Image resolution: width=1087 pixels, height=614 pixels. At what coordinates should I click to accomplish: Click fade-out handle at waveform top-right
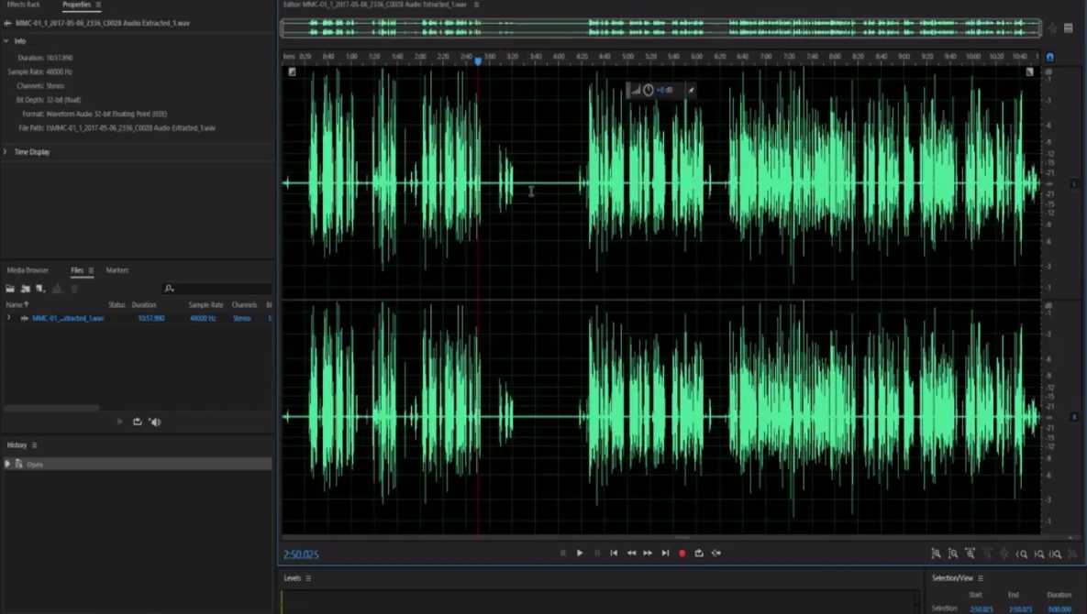pos(1029,71)
